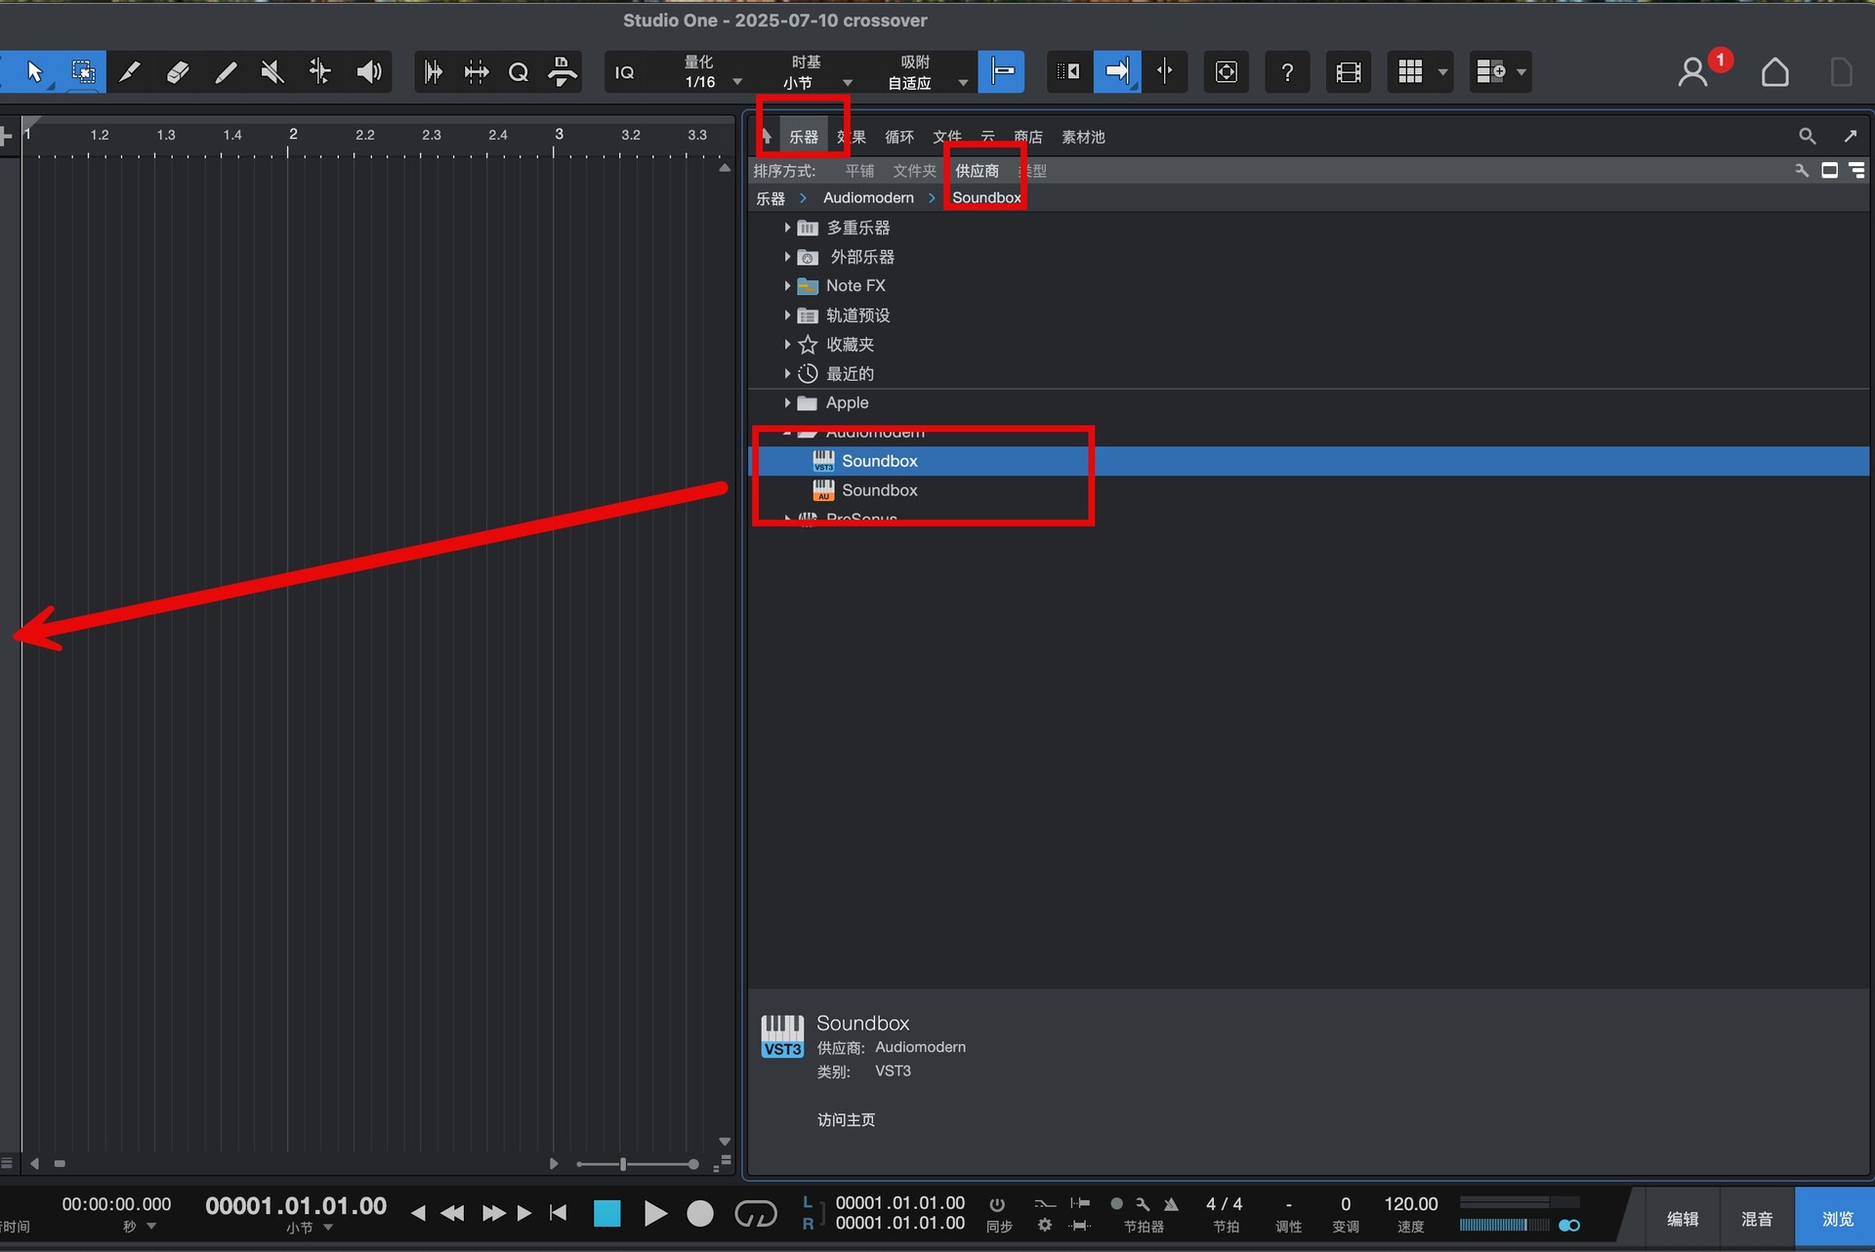
Task: Select the Soundbox VST3 instrument
Action: tap(1309, 461)
